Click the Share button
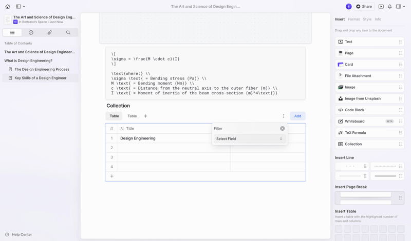The image size is (411, 241). click(364, 7)
